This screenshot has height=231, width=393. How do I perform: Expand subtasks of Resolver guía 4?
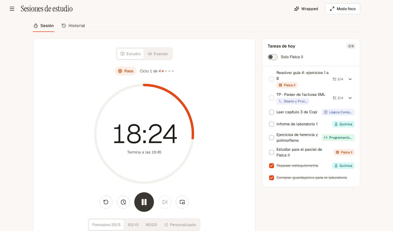tap(350, 79)
